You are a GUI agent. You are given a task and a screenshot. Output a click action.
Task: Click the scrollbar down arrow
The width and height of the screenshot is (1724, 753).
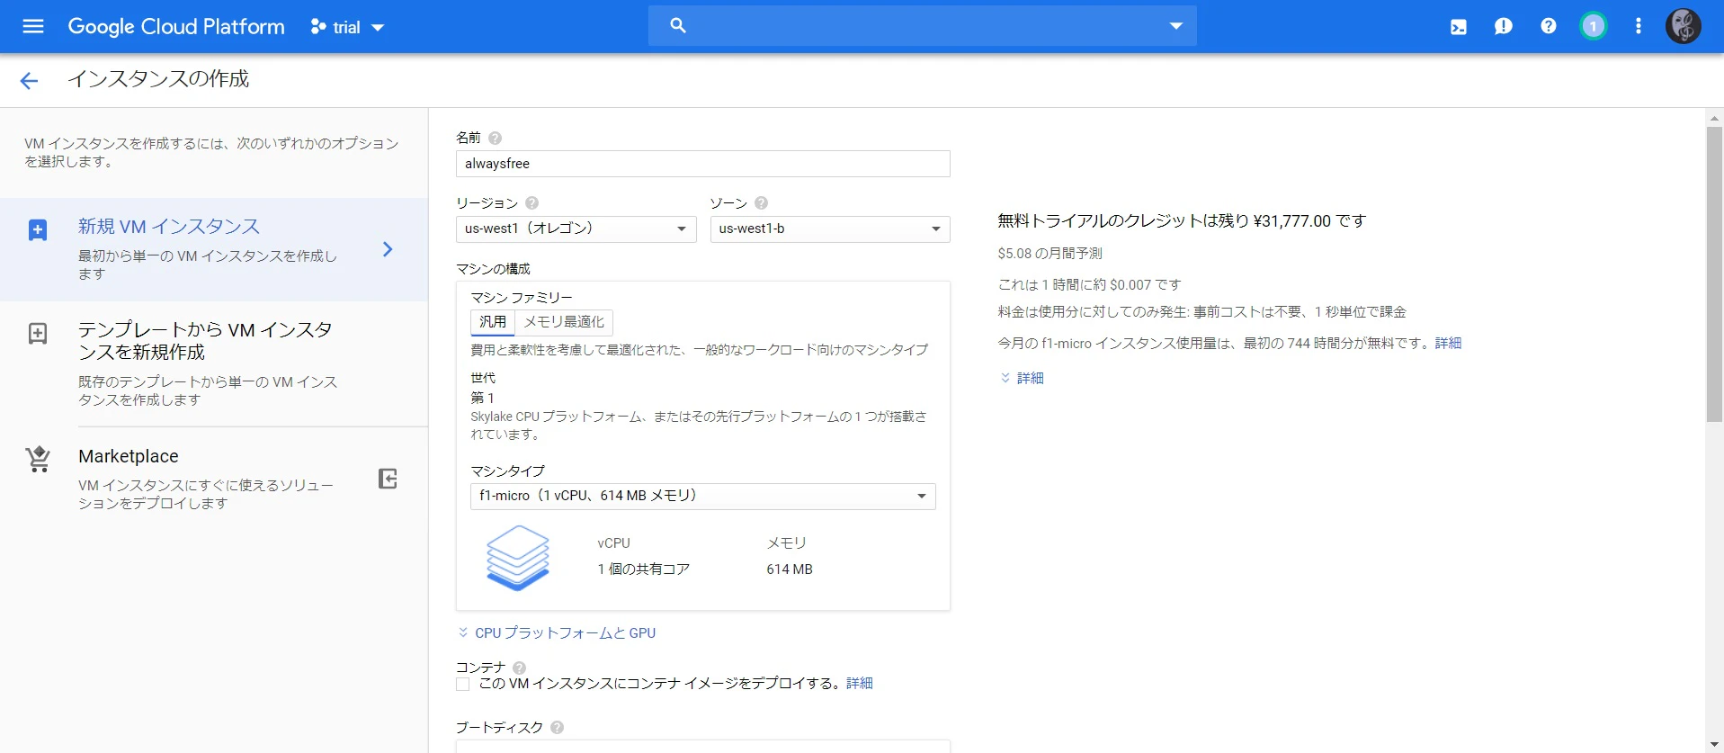tap(1714, 745)
